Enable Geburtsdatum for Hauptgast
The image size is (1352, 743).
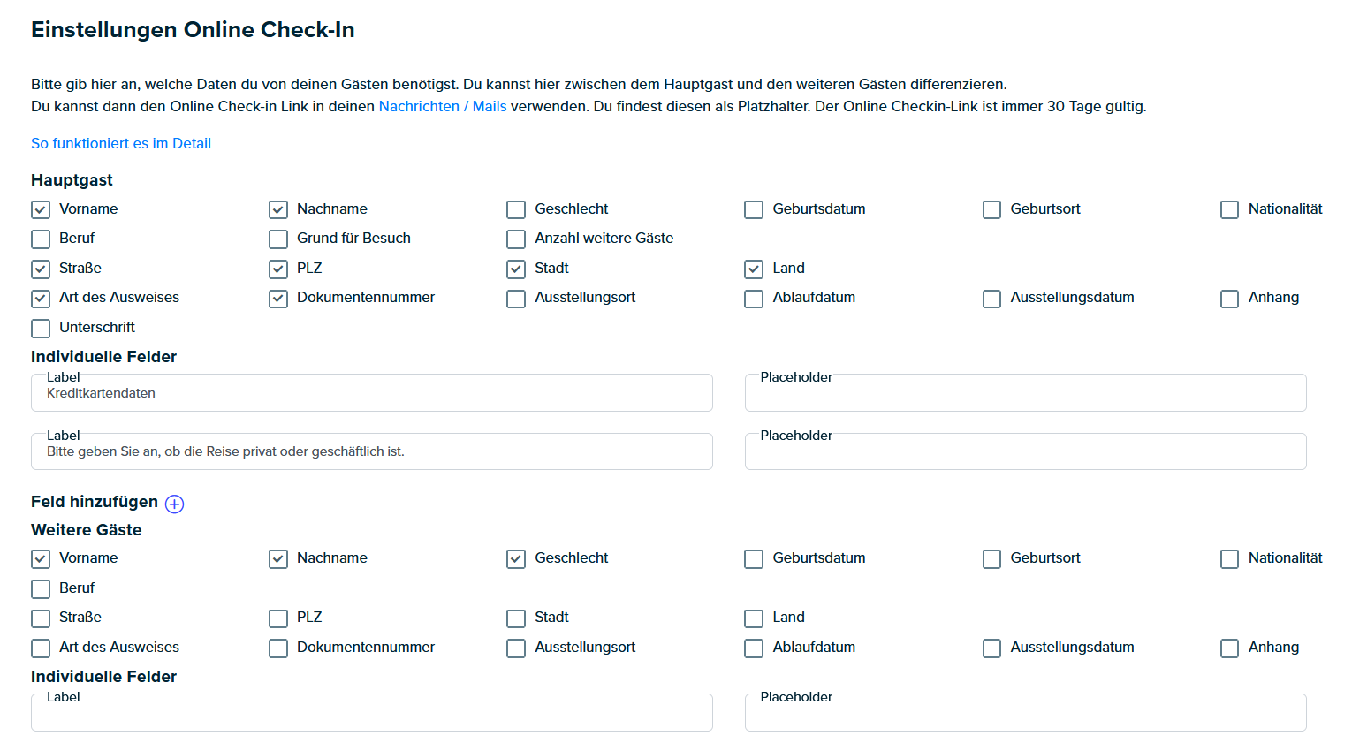tap(754, 209)
